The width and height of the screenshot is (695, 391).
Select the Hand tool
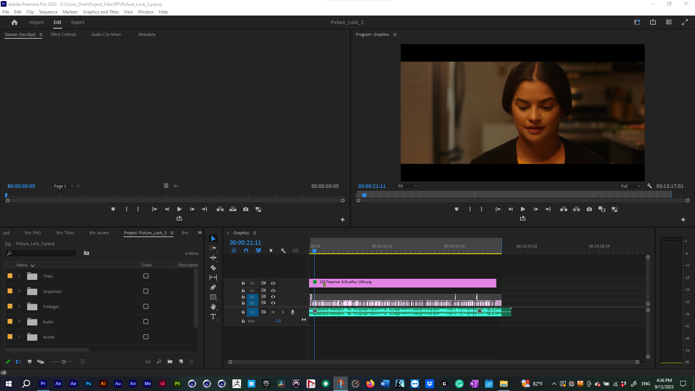[x=213, y=307]
